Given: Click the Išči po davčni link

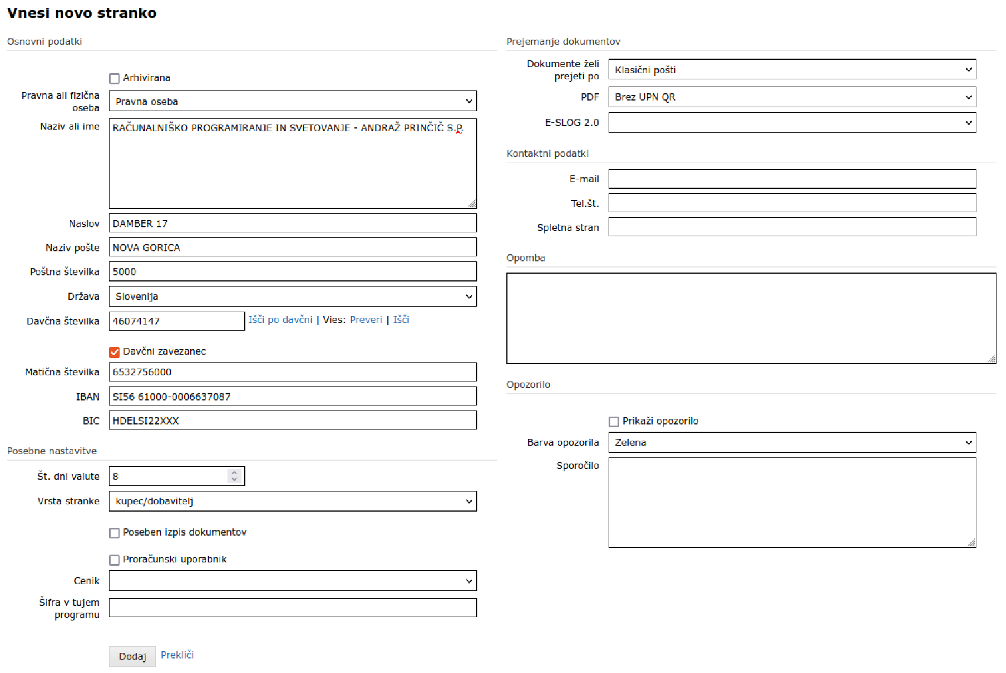Looking at the screenshot, I should (x=281, y=319).
